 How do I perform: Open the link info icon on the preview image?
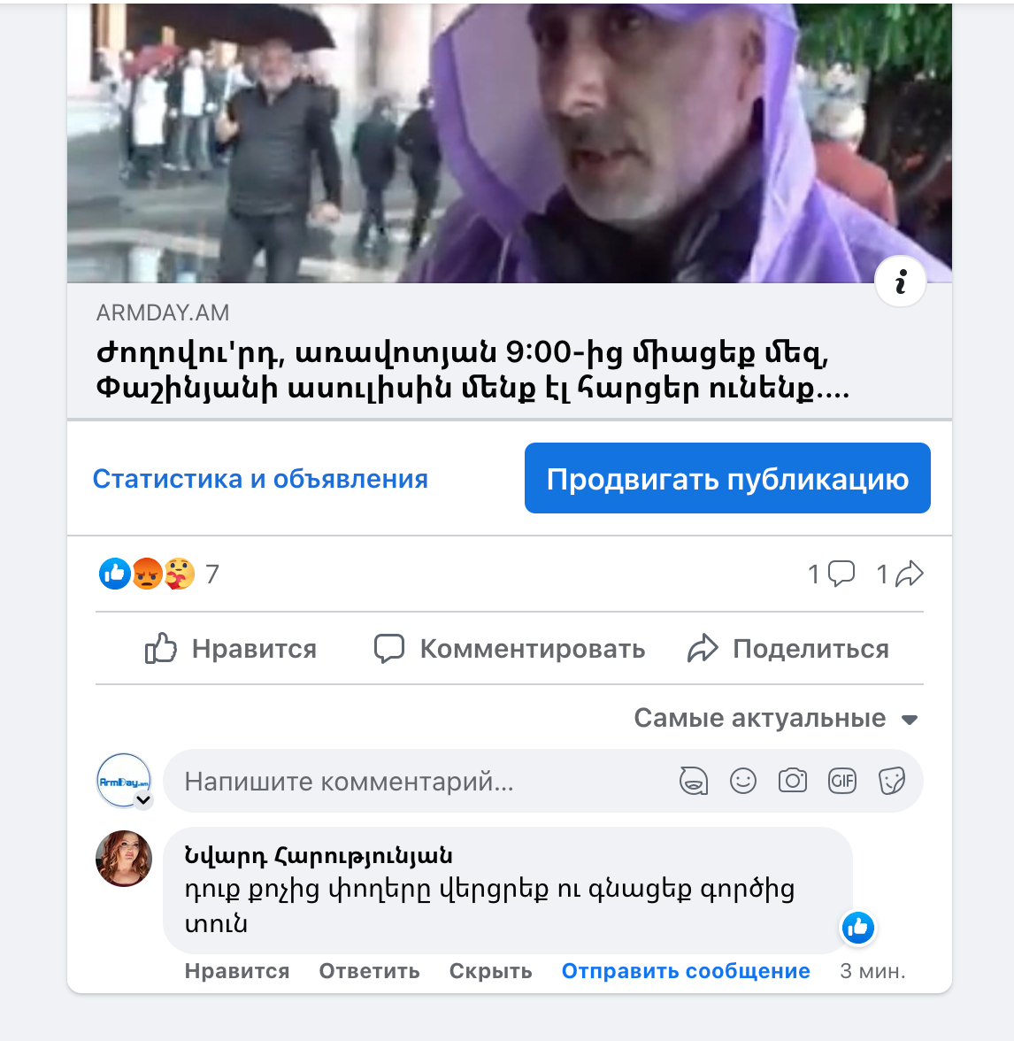tap(900, 281)
